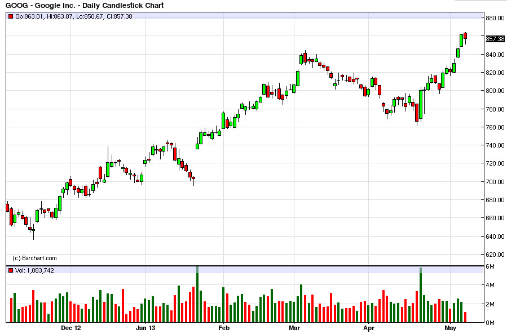Click the red OHLC legend square
Image resolution: width=507 pixels, height=334 pixels.
11,16
